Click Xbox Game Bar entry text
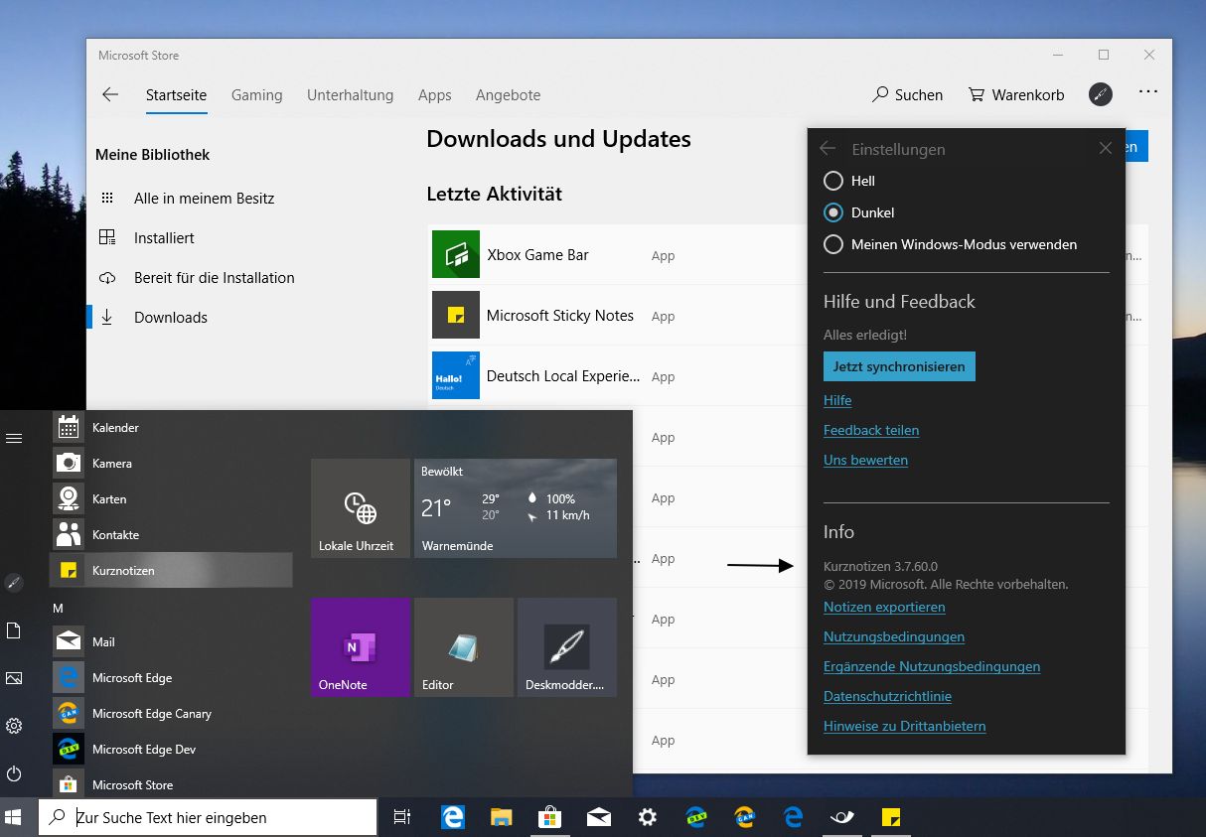 (537, 255)
